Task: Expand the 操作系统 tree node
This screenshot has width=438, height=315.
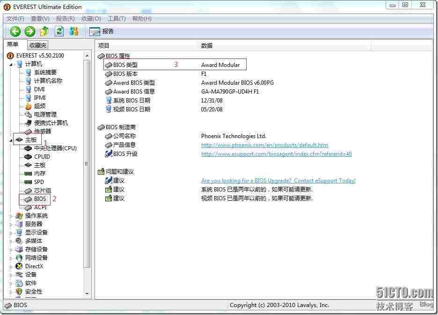Action: 10,215
